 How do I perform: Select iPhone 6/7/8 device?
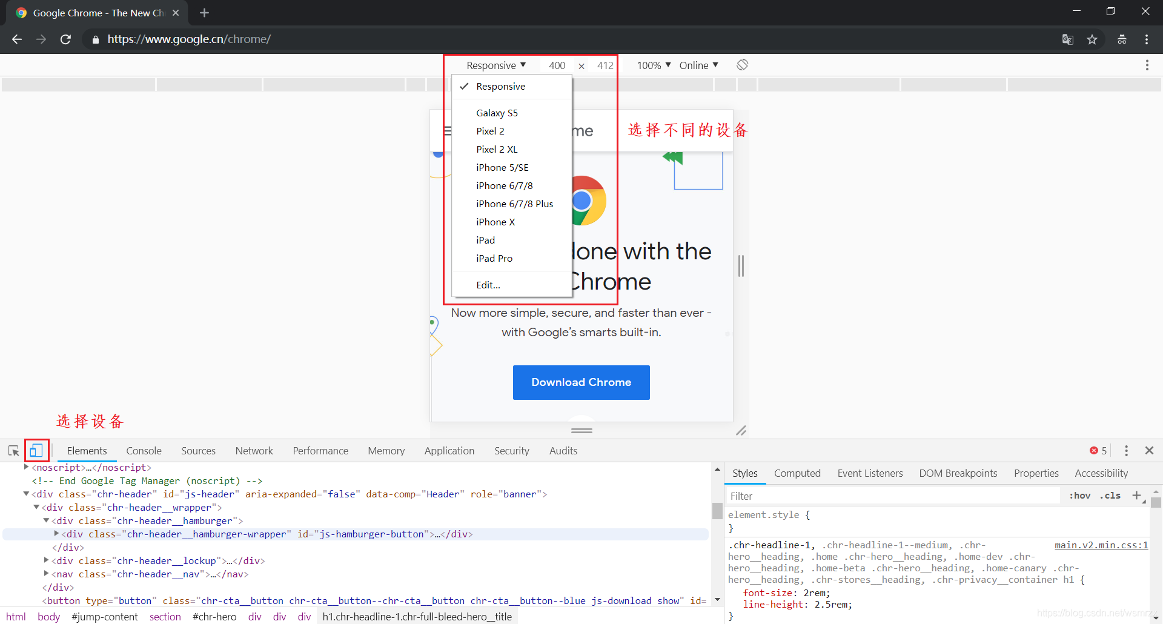(x=512, y=186)
